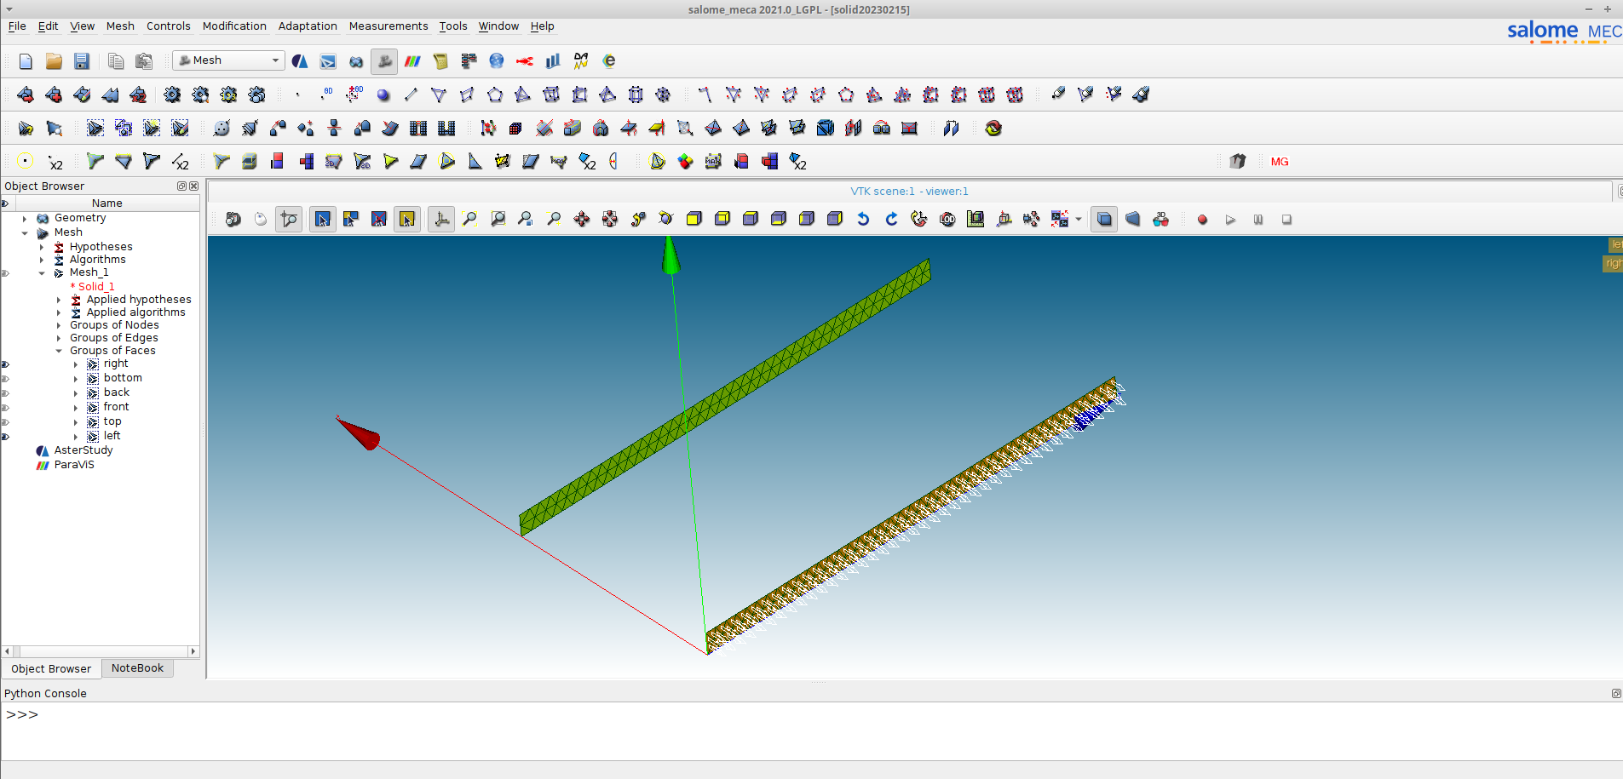Activate the AsterStudy module toolbar icon

(x=300, y=61)
